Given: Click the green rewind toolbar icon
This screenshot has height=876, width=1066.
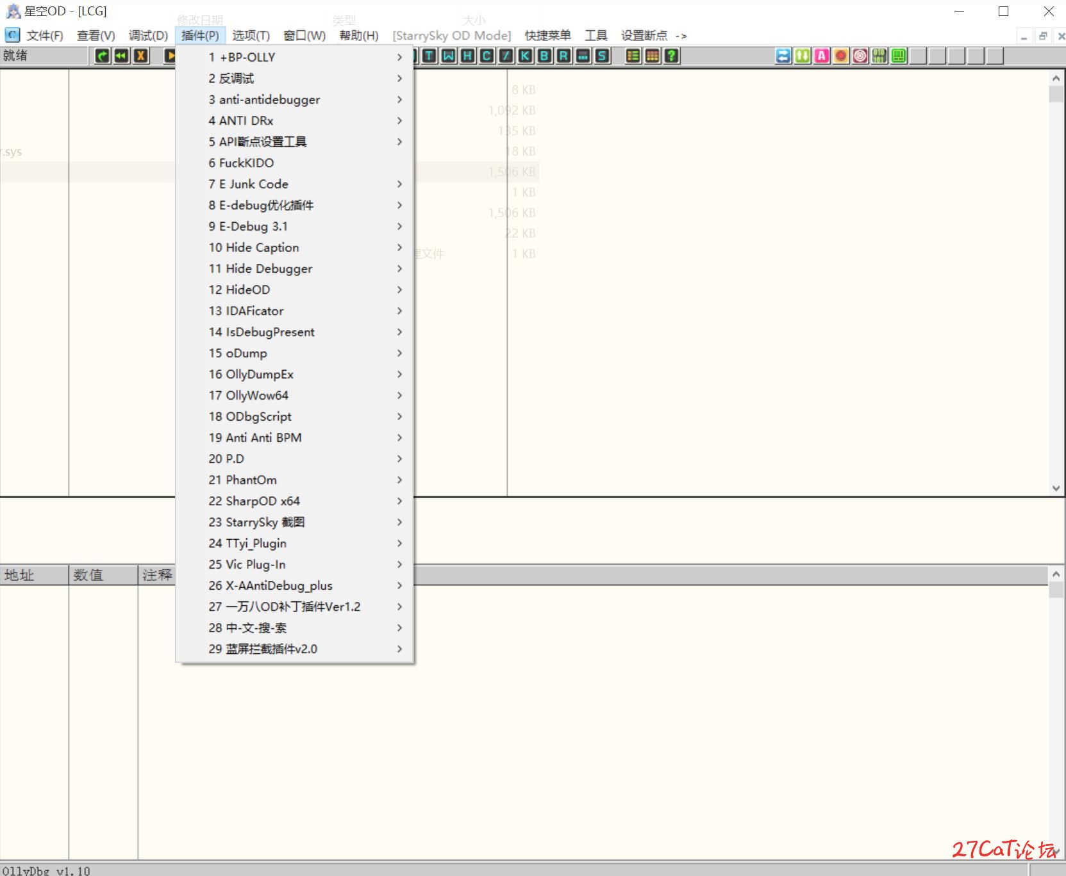Looking at the screenshot, I should 122,56.
